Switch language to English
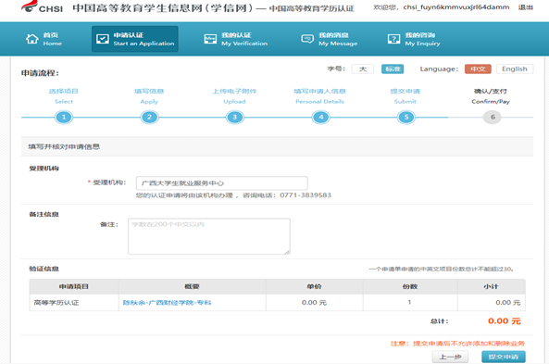 tap(515, 69)
